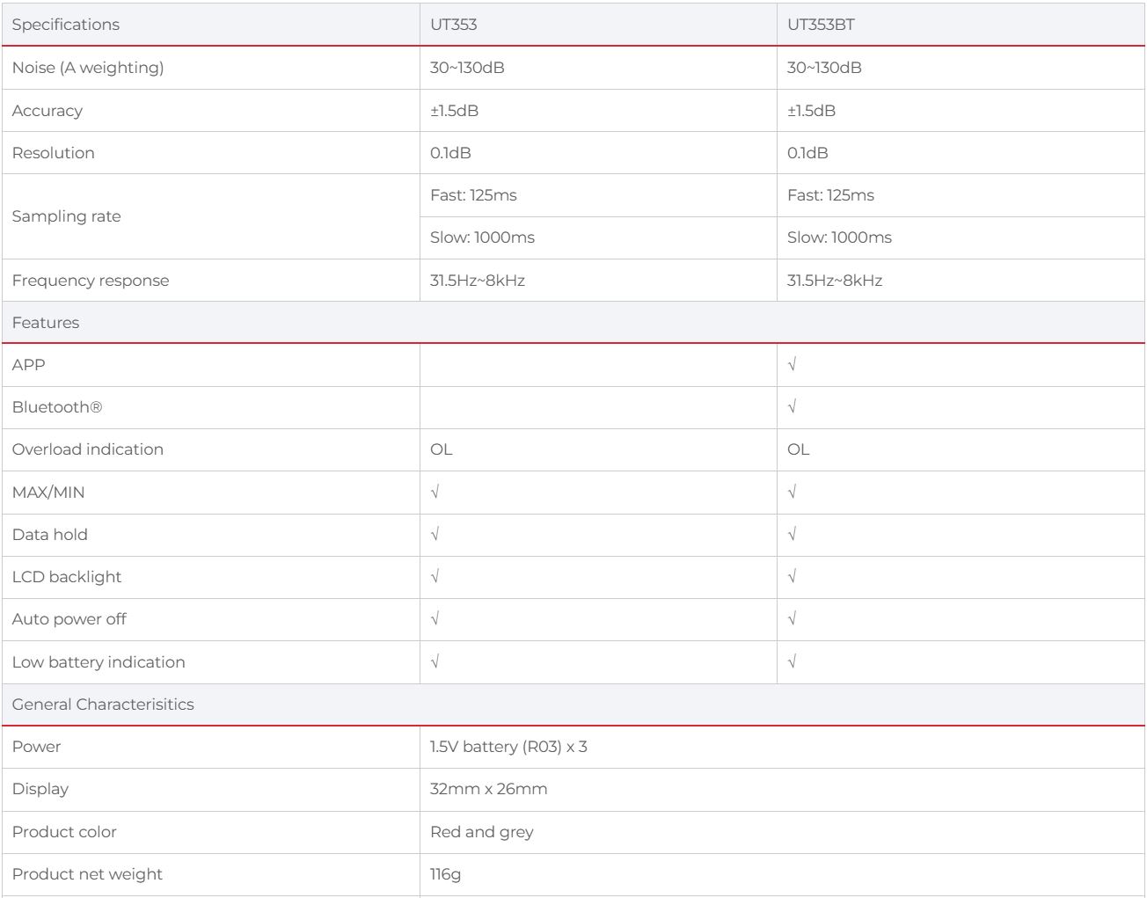The image size is (1147, 898).
Task: Click the Specifications header cell
Action: coord(66,25)
